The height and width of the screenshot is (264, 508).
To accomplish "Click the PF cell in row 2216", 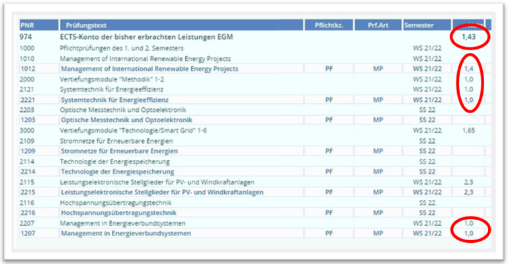I will click(329, 213).
